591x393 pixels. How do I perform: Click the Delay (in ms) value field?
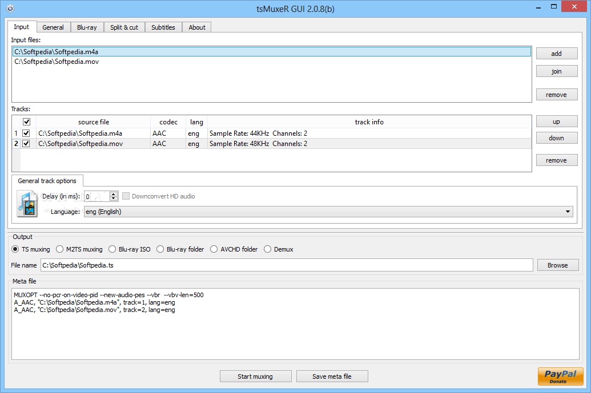click(x=97, y=196)
